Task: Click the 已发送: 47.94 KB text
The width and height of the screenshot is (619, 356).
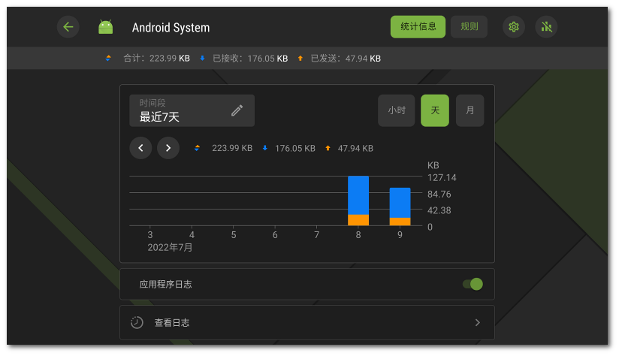Action: tap(346, 59)
